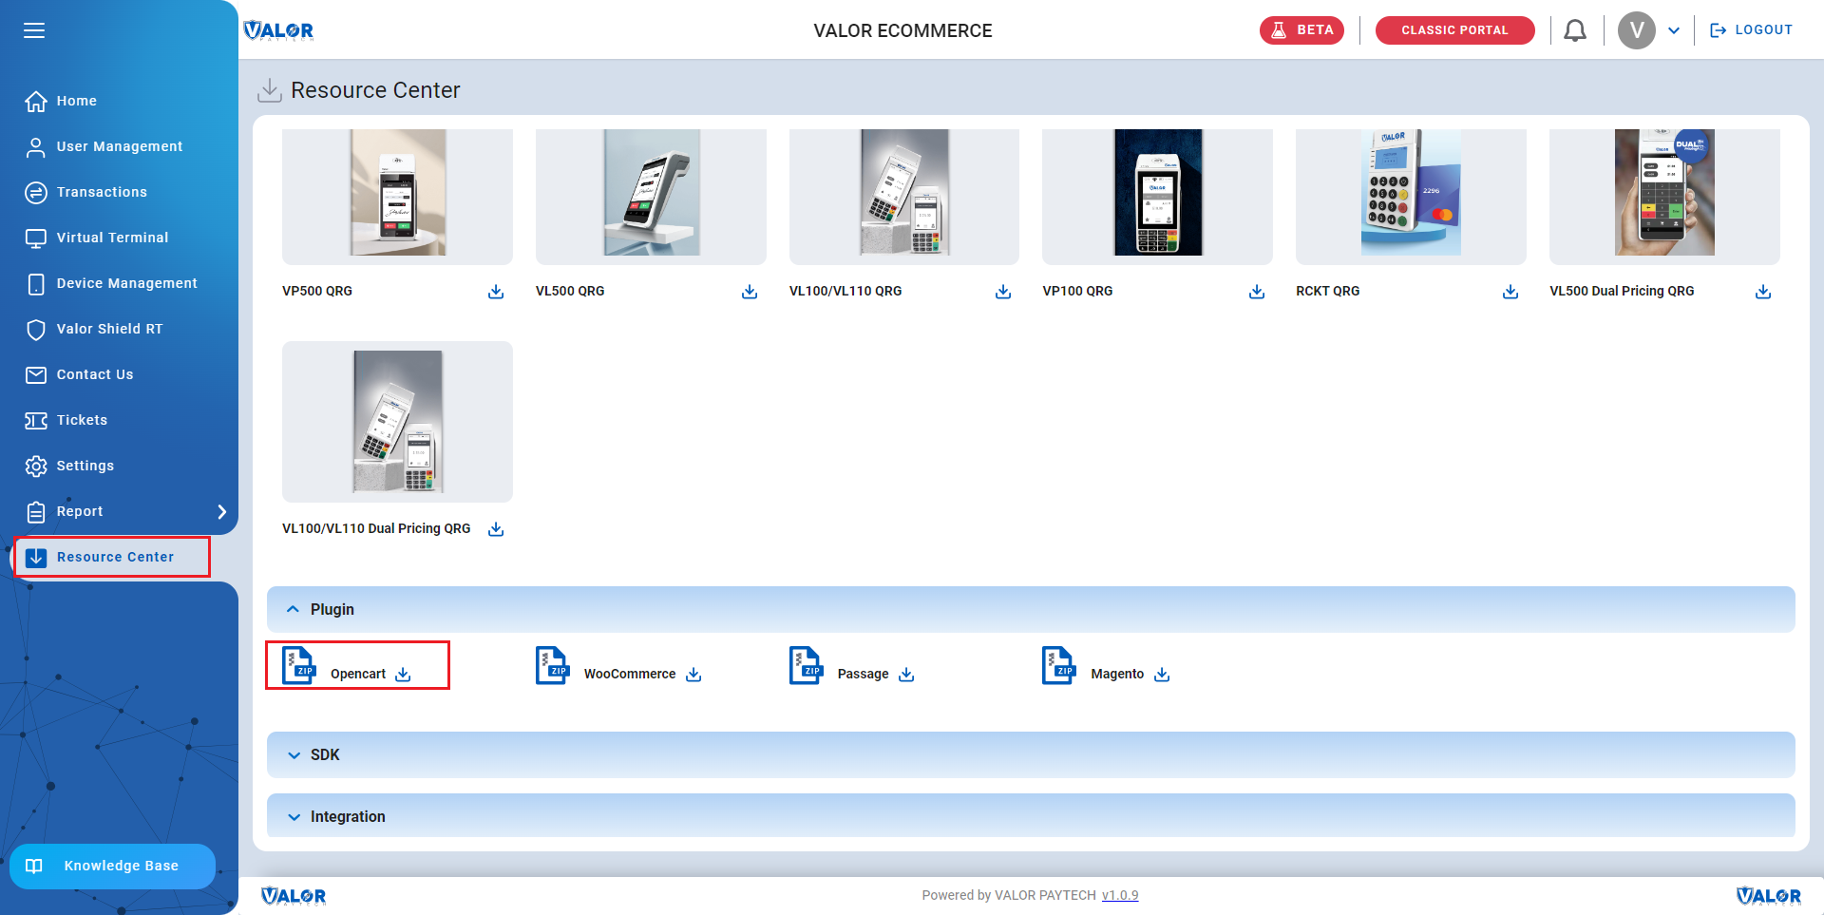This screenshot has width=1824, height=915.
Task: Click the Resource Center download icon in sidebar
Action: click(x=36, y=557)
